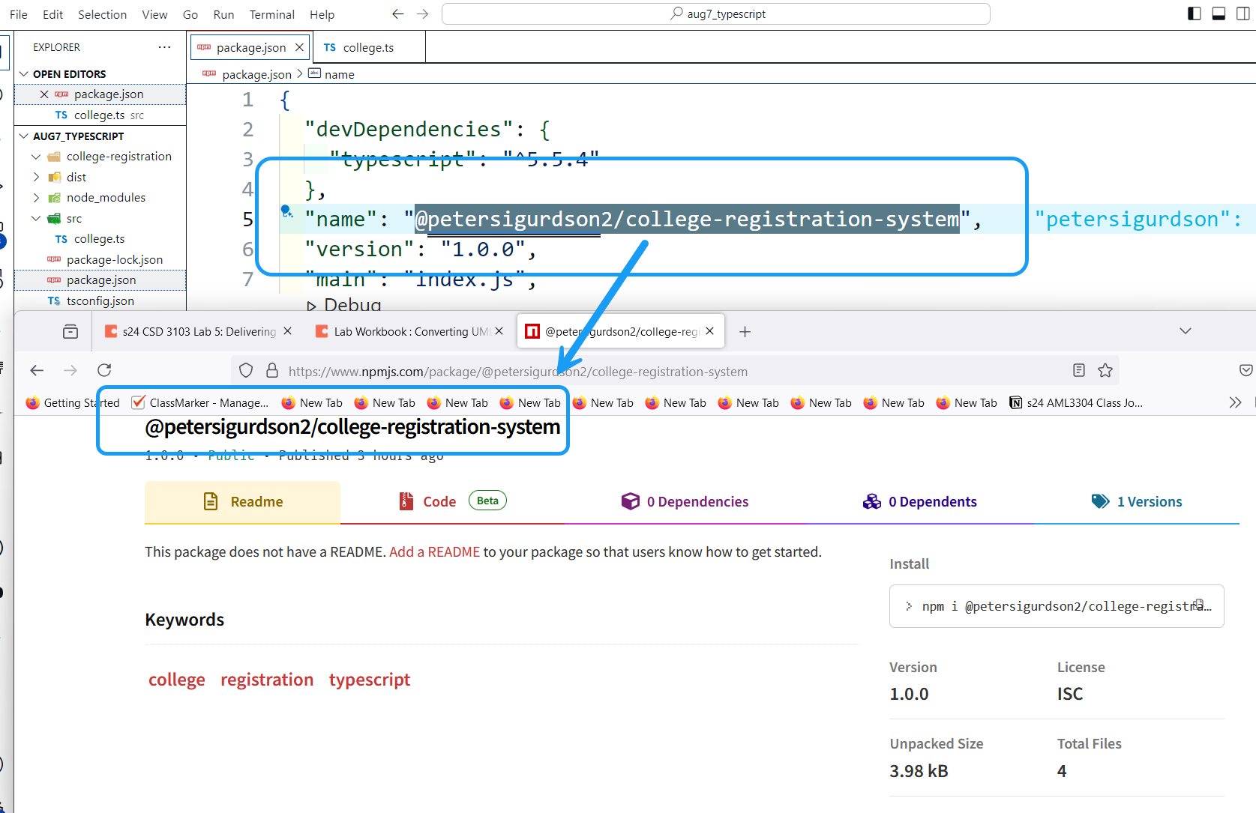1256x813 pixels.
Task: Open Firefox tab overview icon
Action: pyautogui.click(x=70, y=331)
